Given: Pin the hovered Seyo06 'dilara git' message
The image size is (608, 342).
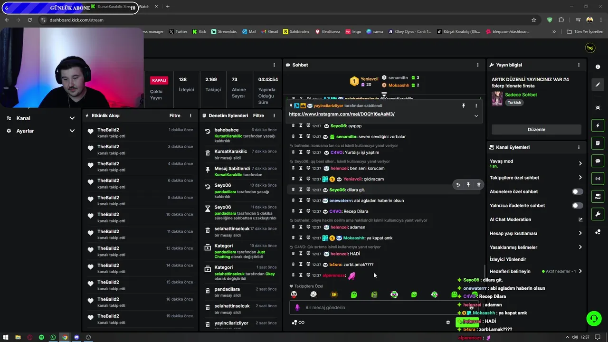Looking at the screenshot, I should click(468, 185).
